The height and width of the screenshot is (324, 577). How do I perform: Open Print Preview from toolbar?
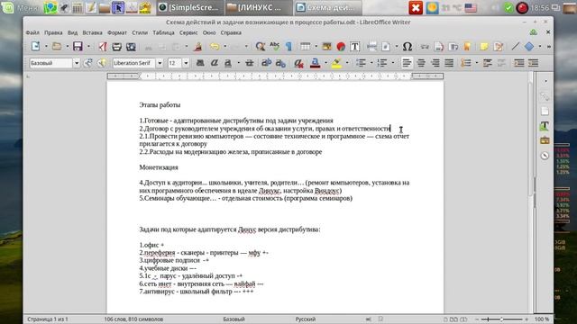pyautogui.click(x=131, y=47)
